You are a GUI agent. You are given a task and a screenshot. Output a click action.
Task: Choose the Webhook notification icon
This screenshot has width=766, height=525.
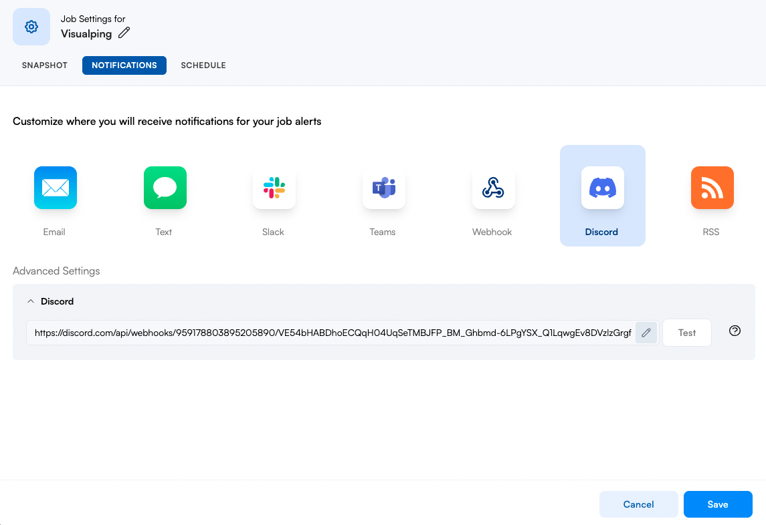point(494,188)
